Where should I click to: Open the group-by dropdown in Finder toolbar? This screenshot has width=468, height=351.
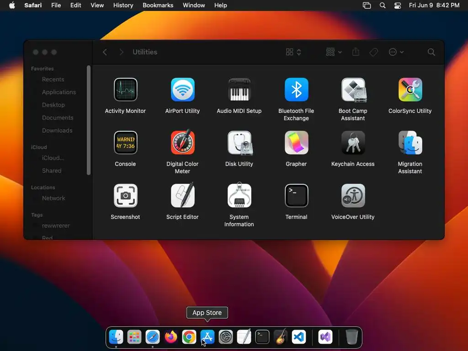(x=334, y=52)
